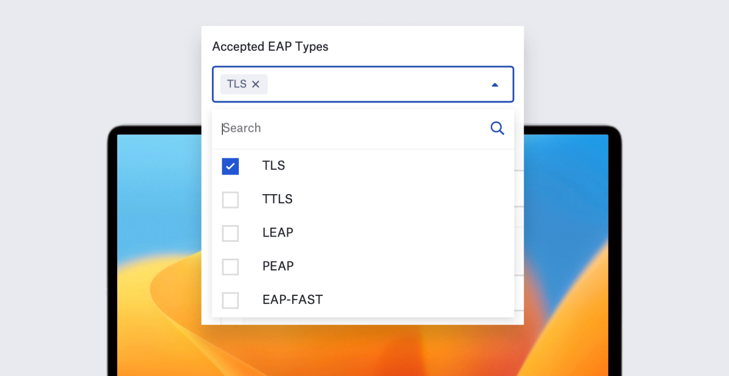Enable the TTLS checkbox
This screenshot has height=376, width=729.
pyautogui.click(x=230, y=199)
